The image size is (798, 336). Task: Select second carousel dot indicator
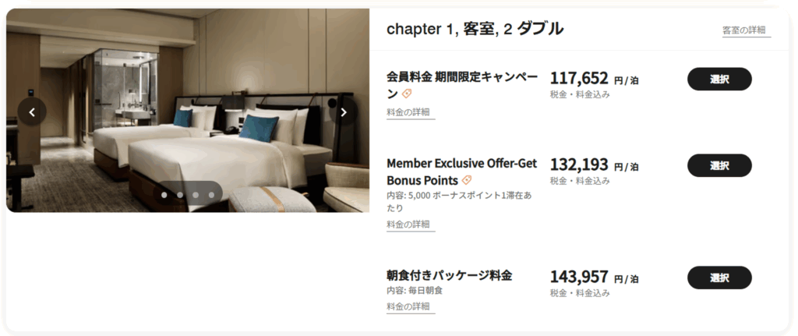[180, 195]
